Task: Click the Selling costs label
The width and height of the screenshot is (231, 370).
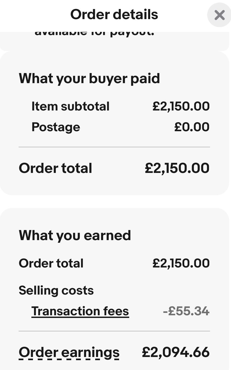Action: click(x=56, y=290)
